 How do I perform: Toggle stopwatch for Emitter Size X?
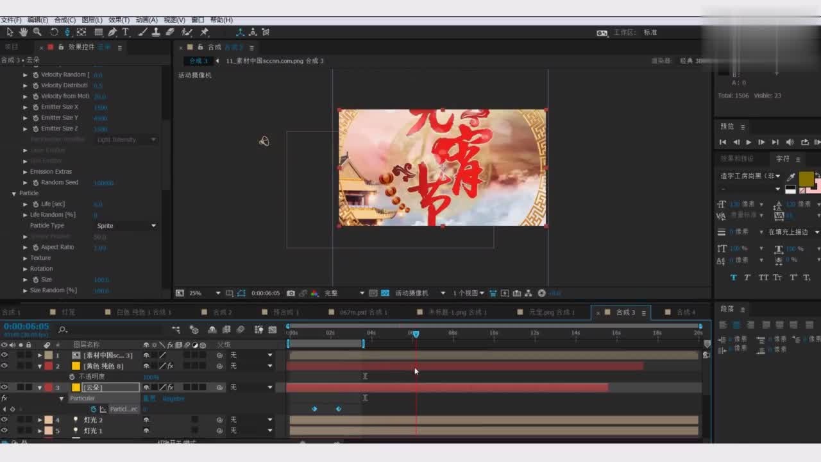[35, 107]
